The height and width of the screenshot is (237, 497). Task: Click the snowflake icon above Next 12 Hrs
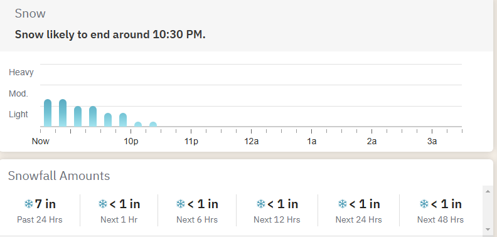261,204
